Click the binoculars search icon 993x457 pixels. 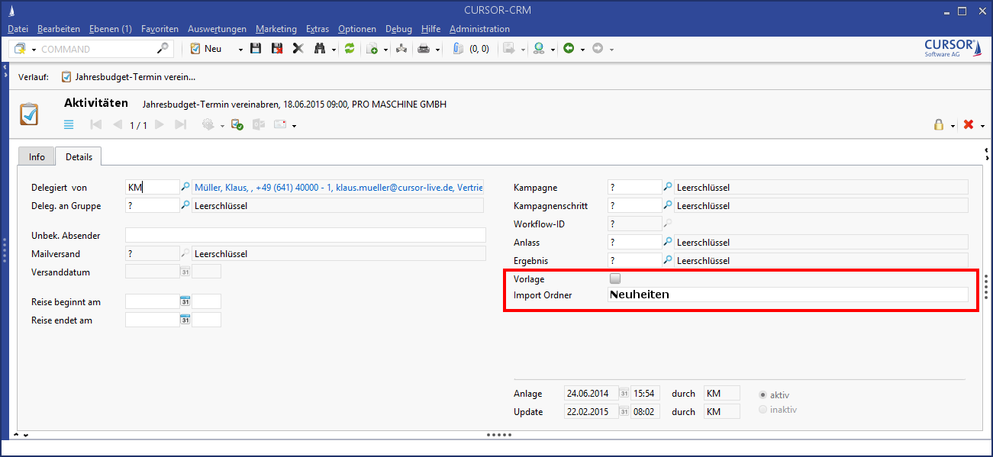pyautogui.click(x=319, y=49)
